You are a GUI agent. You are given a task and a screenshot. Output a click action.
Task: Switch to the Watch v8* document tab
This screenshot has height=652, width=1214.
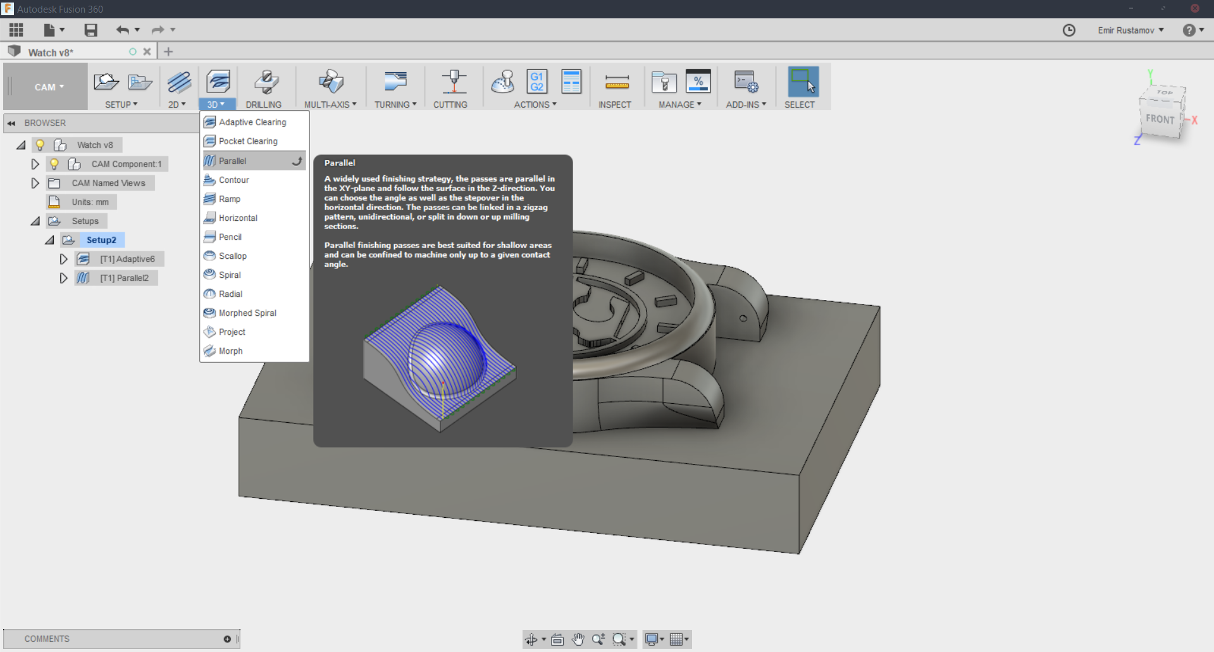click(51, 52)
